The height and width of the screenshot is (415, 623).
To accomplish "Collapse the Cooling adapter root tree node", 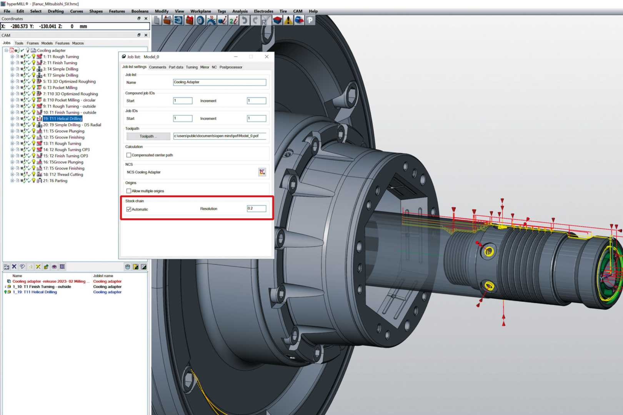I will [6, 50].
